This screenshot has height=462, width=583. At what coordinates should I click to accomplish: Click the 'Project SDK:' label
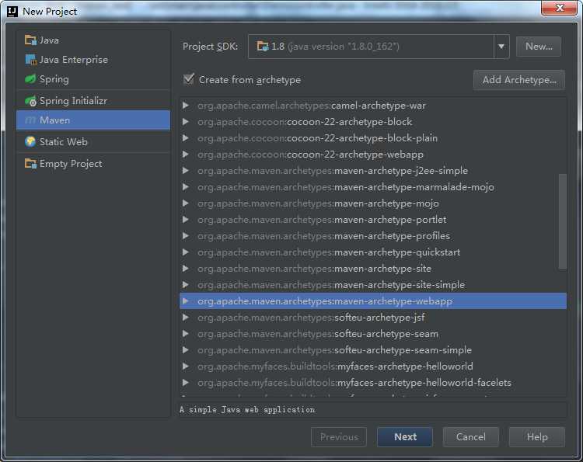pyautogui.click(x=210, y=47)
